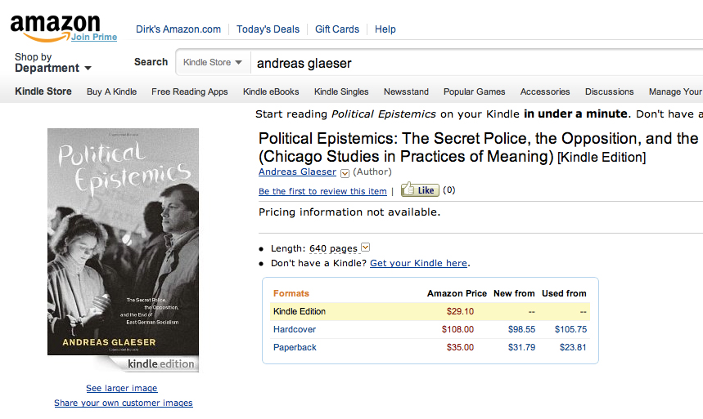Click the book cover thumbnail
The width and height of the screenshot is (703, 419).
[123, 245]
